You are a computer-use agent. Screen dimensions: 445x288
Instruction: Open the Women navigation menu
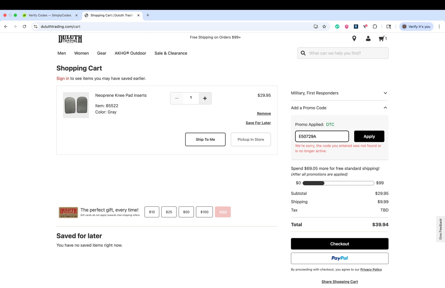(x=82, y=53)
